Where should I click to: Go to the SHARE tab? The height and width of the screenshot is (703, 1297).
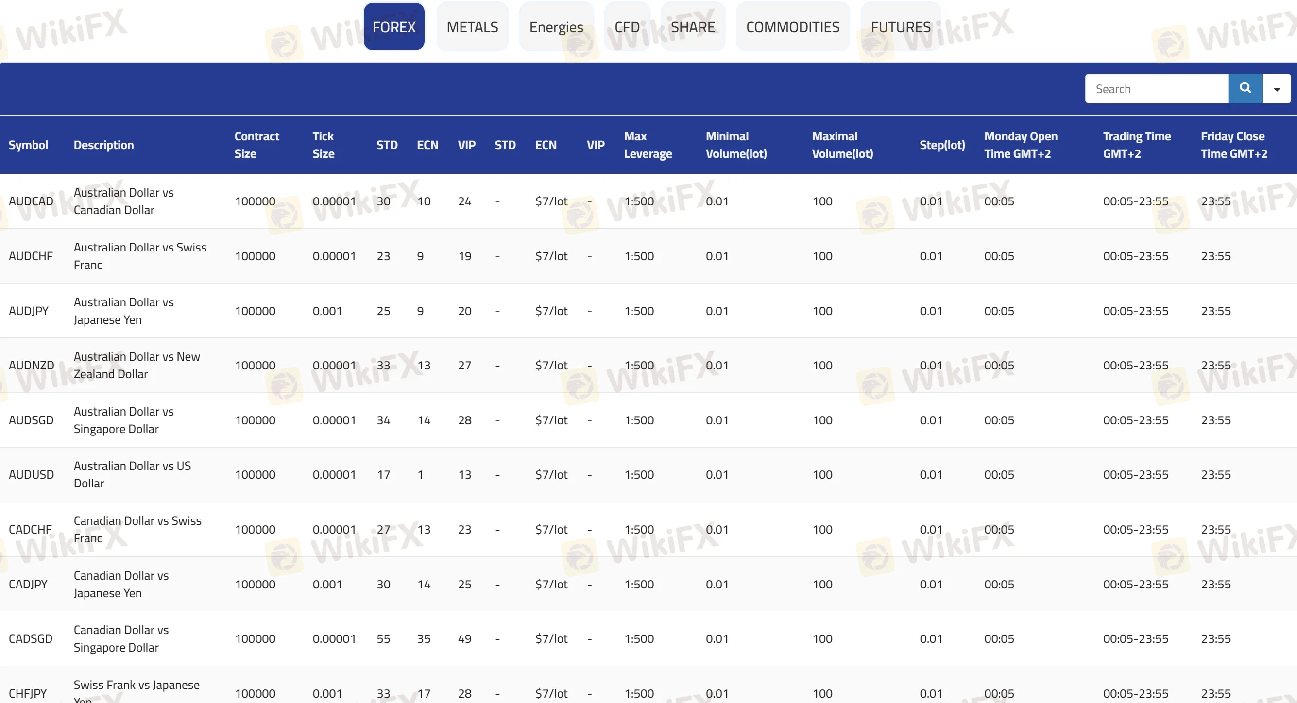coord(692,27)
